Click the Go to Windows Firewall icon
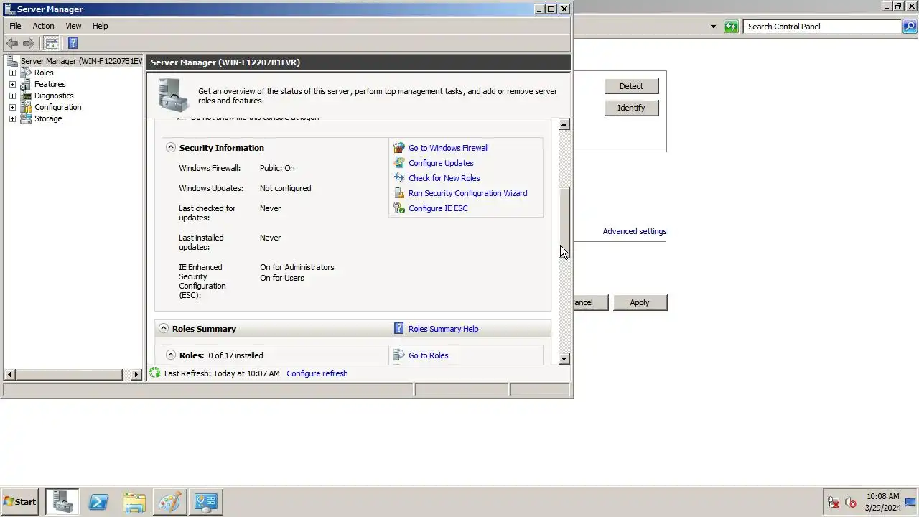The image size is (919, 517). click(x=399, y=148)
